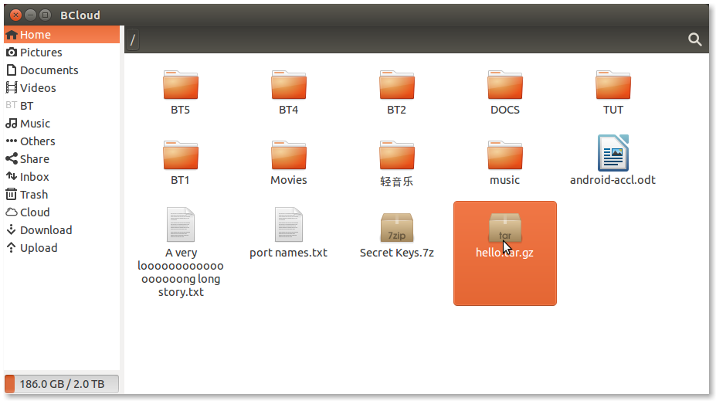Click the root path '/' button
Viewport: 716px width, 401px height.
pos(132,39)
